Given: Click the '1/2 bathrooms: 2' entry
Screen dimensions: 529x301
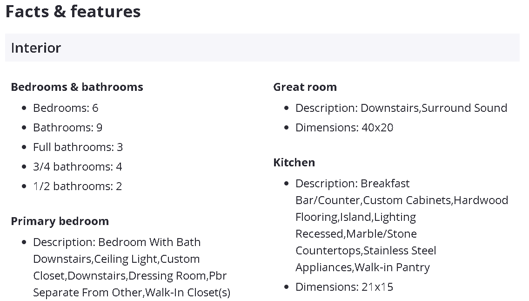Looking at the screenshot, I should [x=77, y=186].
